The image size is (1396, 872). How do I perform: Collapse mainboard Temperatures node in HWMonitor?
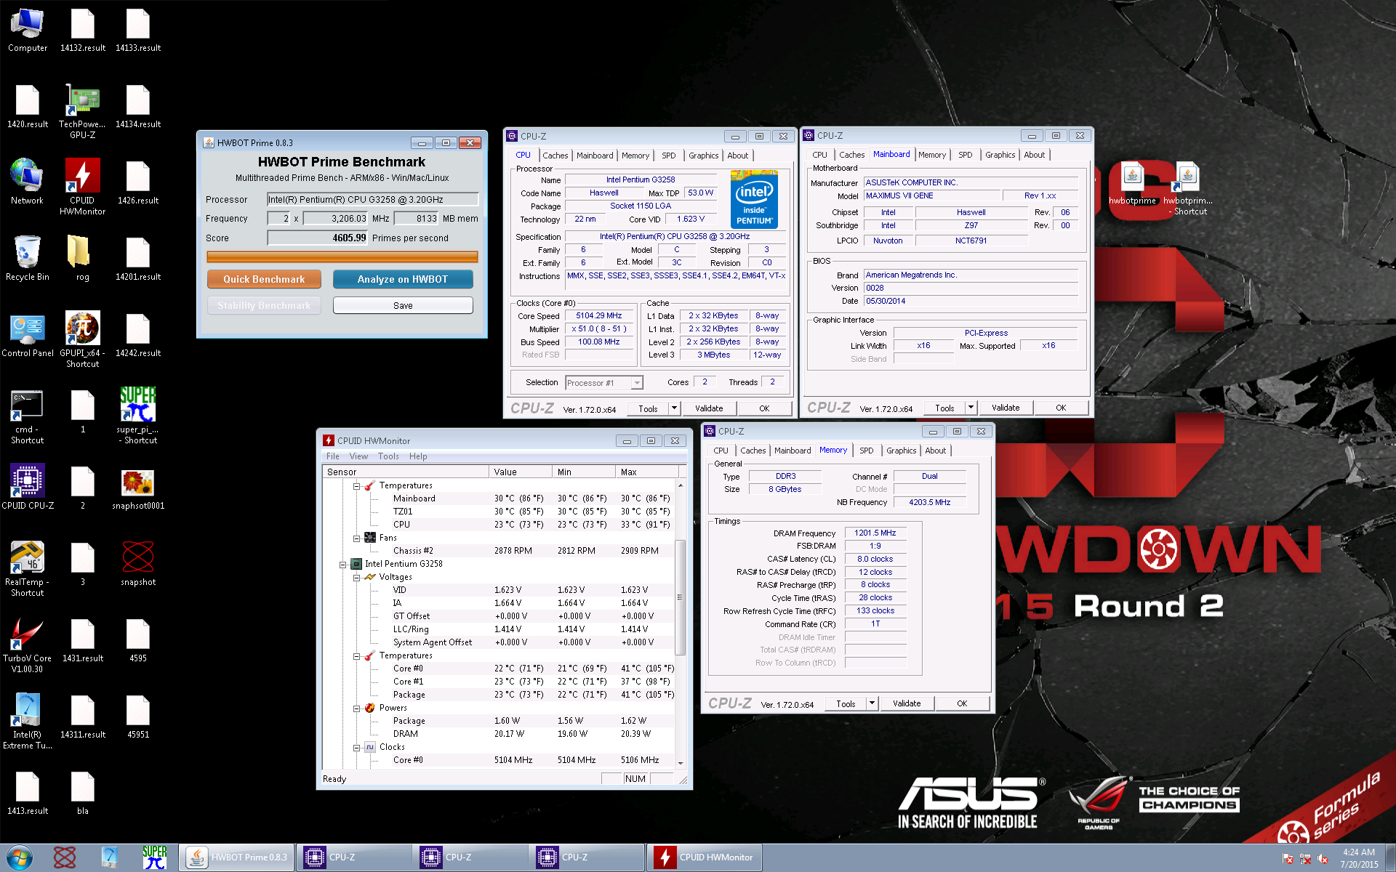tap(357, 485)
